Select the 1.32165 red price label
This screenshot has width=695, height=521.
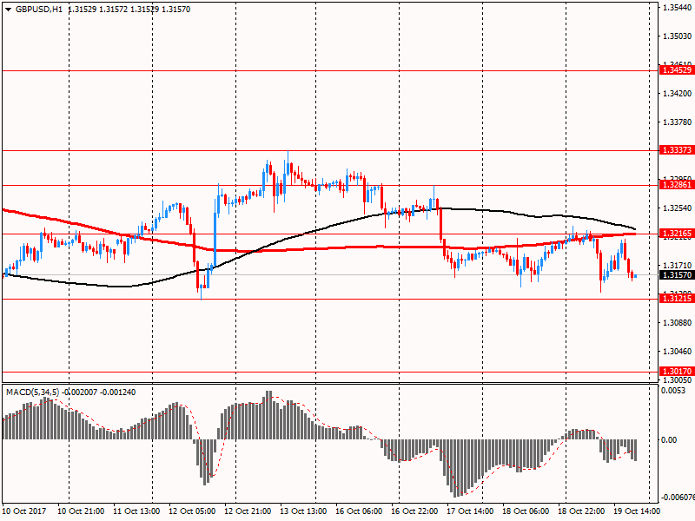click(x=677, y=234)
